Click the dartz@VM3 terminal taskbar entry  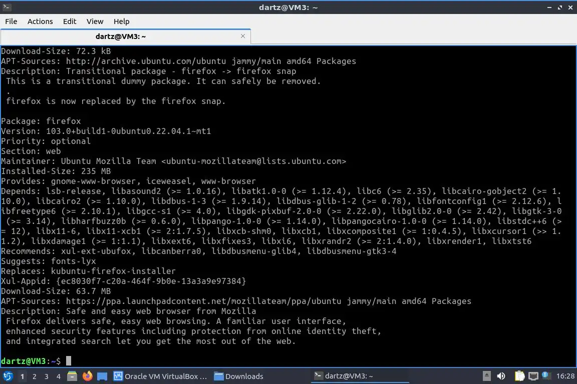(x=360, y=376)
